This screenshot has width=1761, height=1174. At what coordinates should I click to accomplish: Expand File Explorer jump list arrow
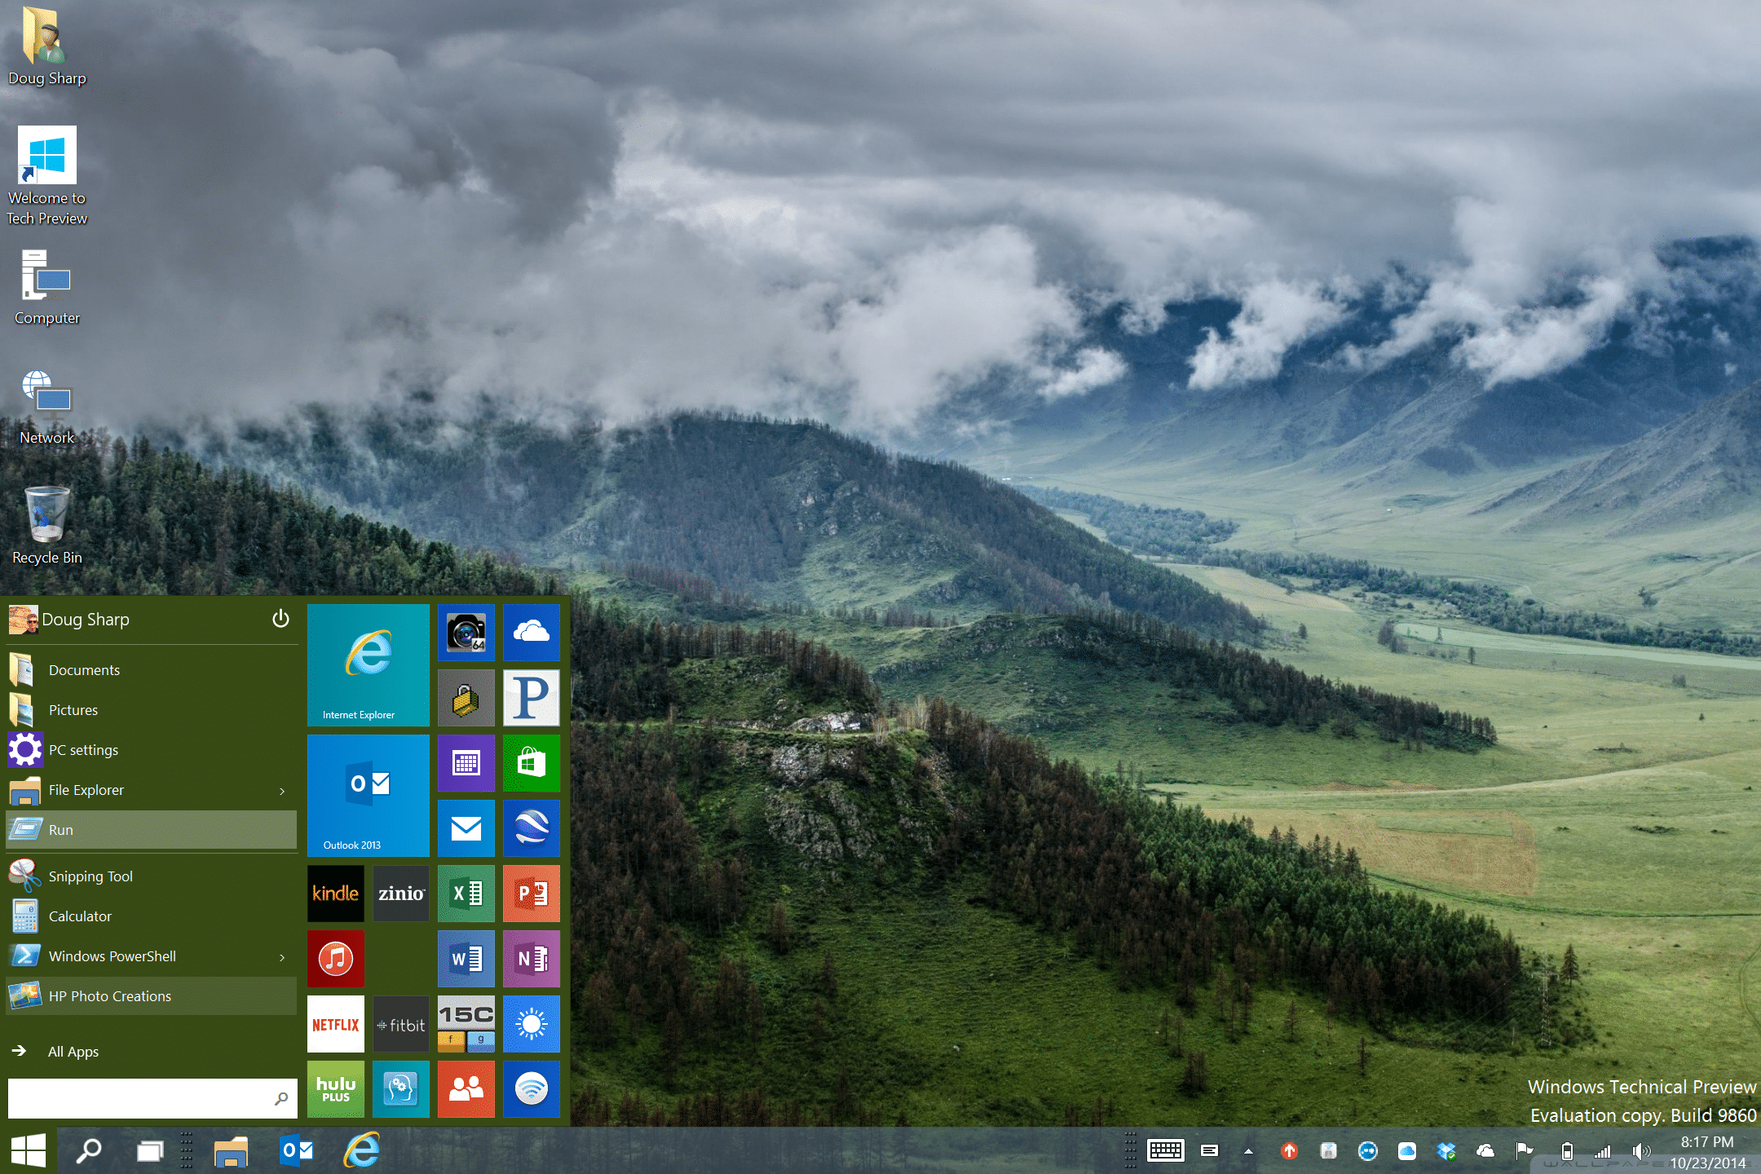click(x=282, y=791)
